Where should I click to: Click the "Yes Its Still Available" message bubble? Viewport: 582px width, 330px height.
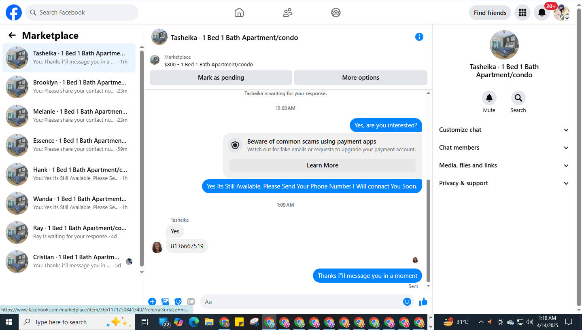(312, 186)
